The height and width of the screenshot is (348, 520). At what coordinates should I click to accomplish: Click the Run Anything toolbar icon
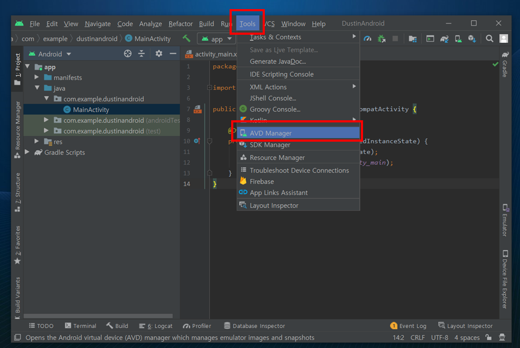430,39
